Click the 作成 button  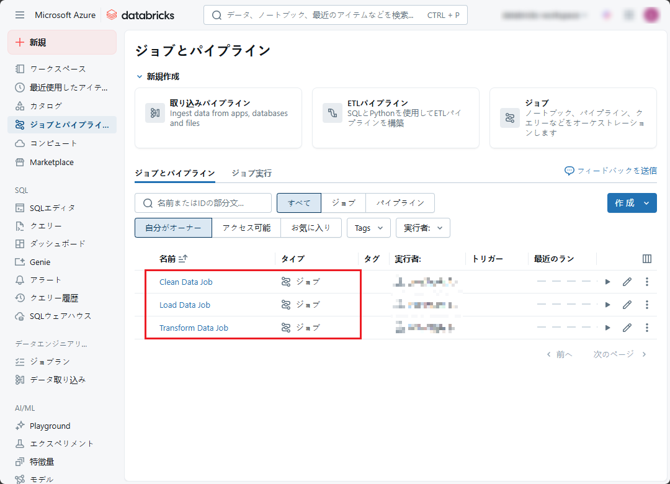[631, 203]
